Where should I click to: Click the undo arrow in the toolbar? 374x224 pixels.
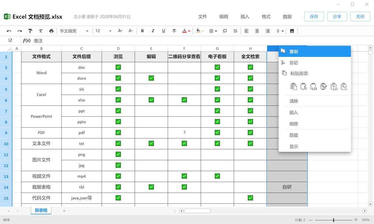9,31
